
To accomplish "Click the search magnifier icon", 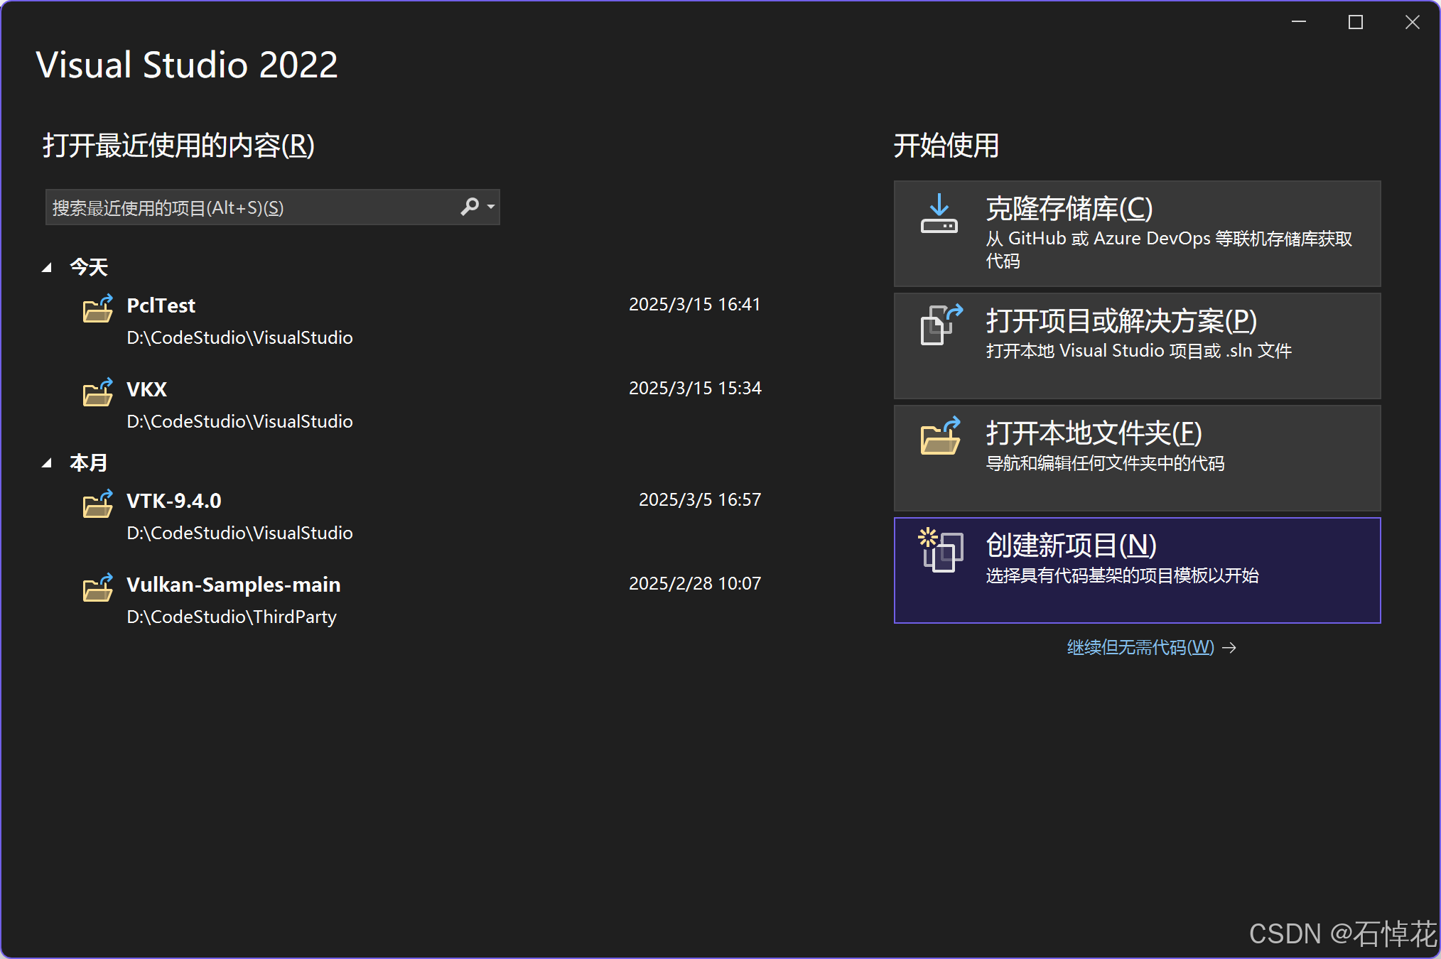I will pyautogui.click(x=469, y=207).
